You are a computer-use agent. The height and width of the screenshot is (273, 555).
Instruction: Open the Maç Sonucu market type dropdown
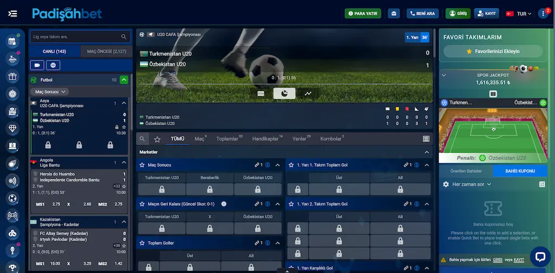click(x=49, y=92)
